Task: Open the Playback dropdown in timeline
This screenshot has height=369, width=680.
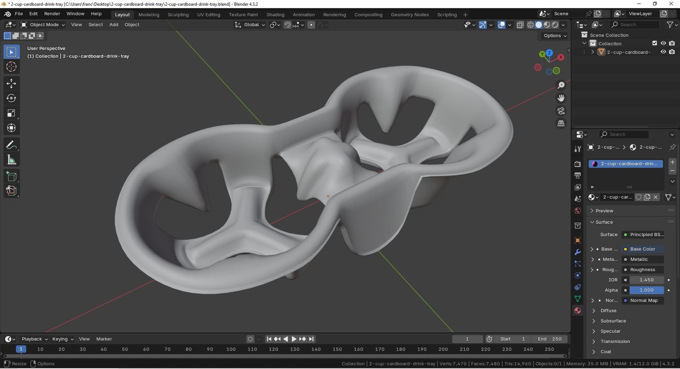Action: [34, 339]
